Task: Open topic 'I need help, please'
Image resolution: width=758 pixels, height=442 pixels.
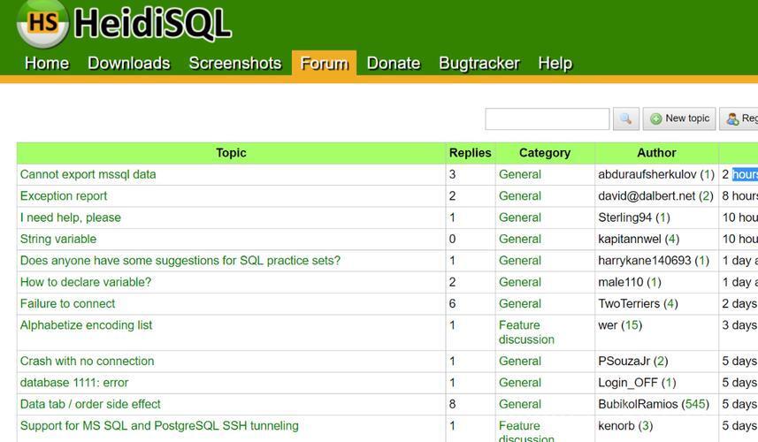Action: coord(71,217)
